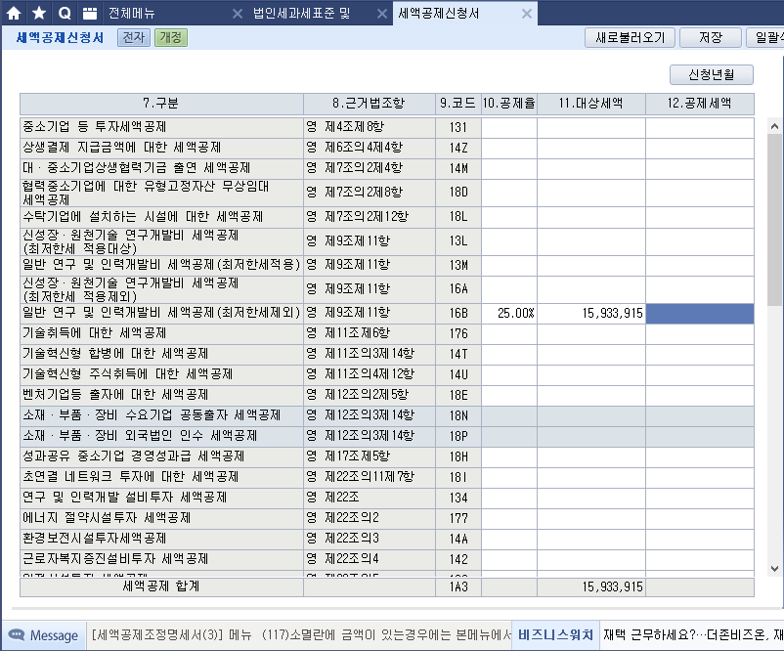Switch to 전체메뉴 tab
784x651 pixels.
click(132, 13)
